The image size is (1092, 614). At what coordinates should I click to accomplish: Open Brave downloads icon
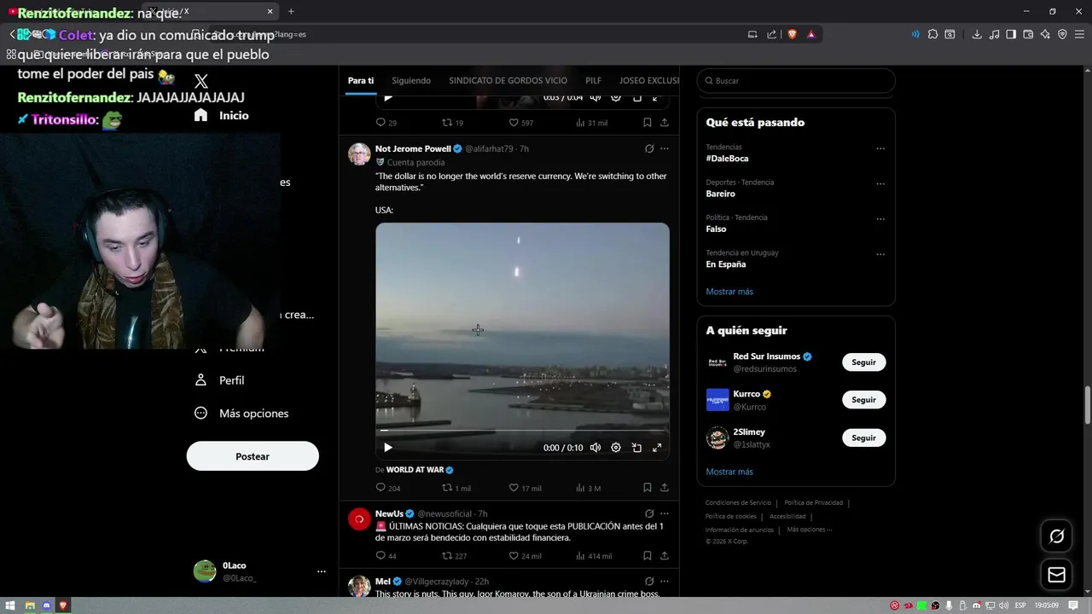coord(977,34)
